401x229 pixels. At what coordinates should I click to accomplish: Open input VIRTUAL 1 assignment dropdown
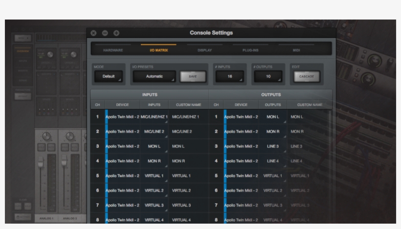click(154, 176)
